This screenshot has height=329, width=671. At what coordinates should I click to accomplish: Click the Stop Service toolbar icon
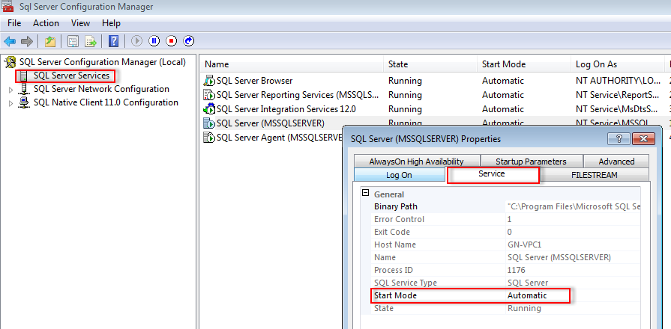click(x=172, y=41)
